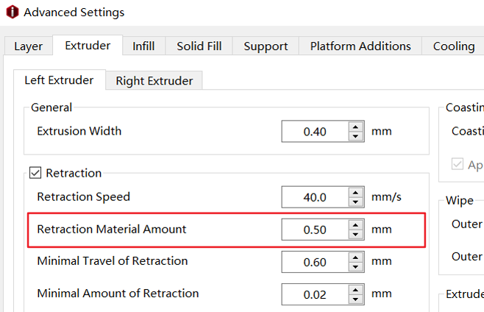Increase Minimal Travel of Retraction value
The width and height of the screenshot is (484, 312).
point(356,258)
